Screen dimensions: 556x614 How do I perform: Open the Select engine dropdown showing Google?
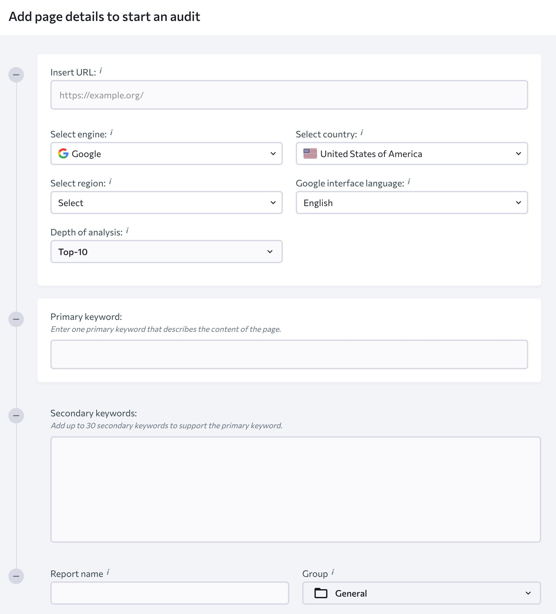166,154
